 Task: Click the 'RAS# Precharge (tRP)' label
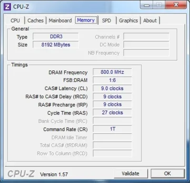pyautogui.click(x=63, y=105)
